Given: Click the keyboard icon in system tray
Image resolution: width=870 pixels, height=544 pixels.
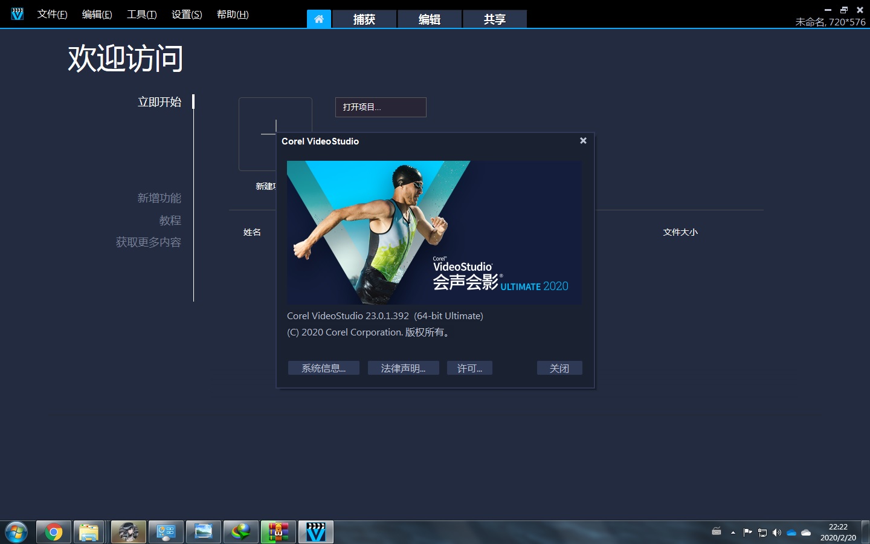Looking at the screenshot, I should pos(717,532).
